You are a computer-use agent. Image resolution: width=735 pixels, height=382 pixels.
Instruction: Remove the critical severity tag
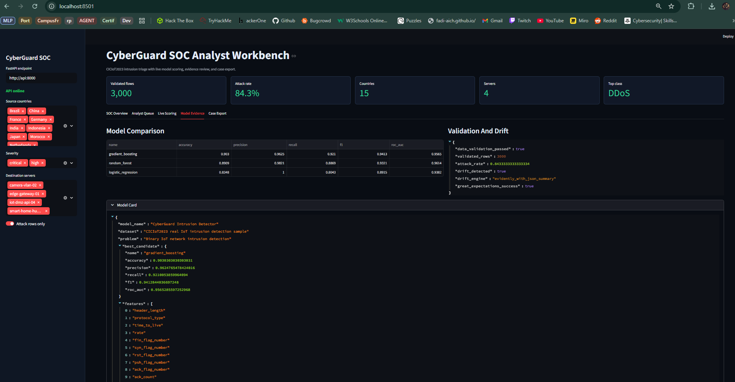click(x=25, y=163)
